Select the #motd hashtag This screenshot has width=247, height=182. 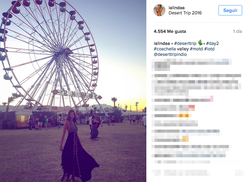(196, 49)
